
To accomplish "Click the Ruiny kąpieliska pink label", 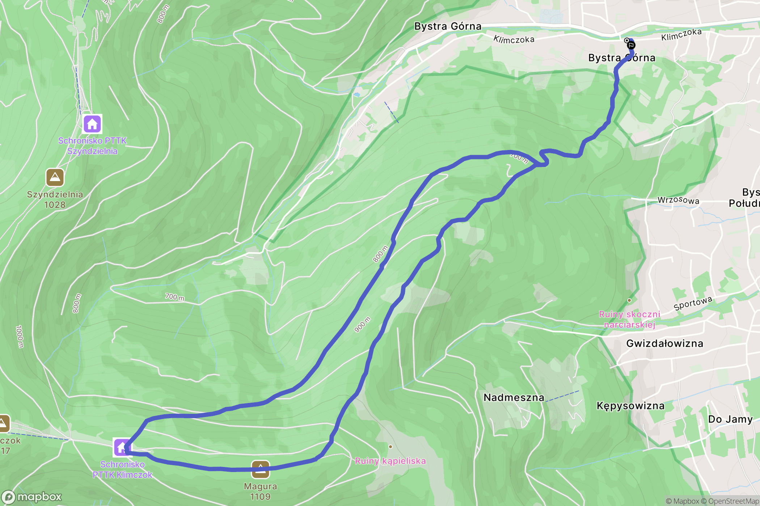I will 390,461.
